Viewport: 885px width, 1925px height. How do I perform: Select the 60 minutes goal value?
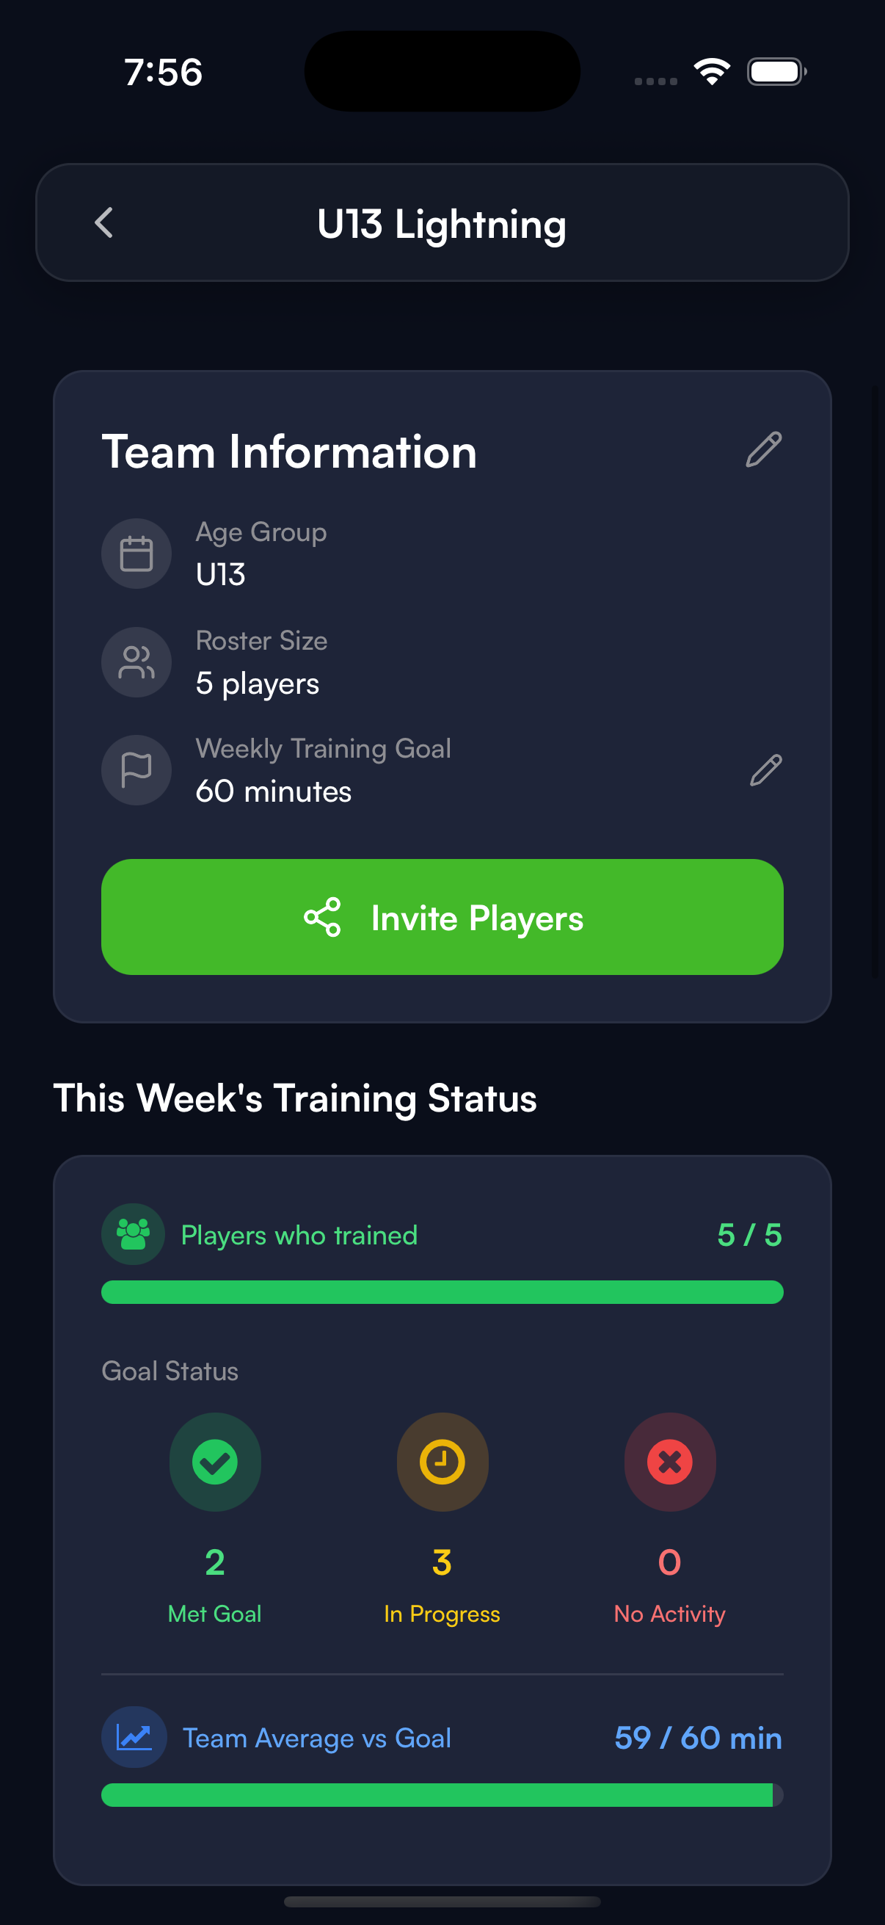coord(273,791)
